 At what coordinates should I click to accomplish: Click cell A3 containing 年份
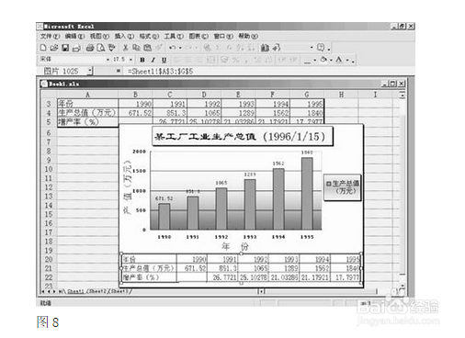click(x=87, y=104)
